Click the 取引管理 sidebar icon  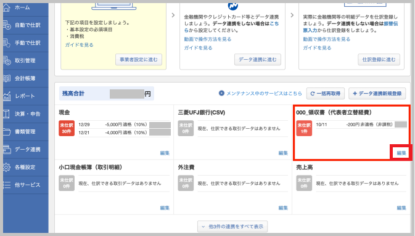7,60
